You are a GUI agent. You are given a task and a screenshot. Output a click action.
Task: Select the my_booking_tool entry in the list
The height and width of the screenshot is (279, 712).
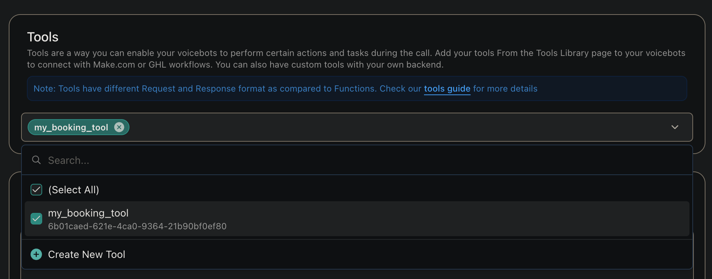[x=88, y=213]
